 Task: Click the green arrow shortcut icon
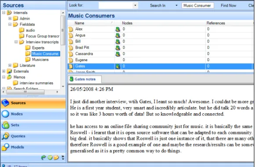click(x=43, y=157)
